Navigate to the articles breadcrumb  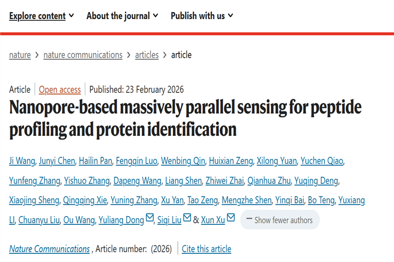(147, 55)
